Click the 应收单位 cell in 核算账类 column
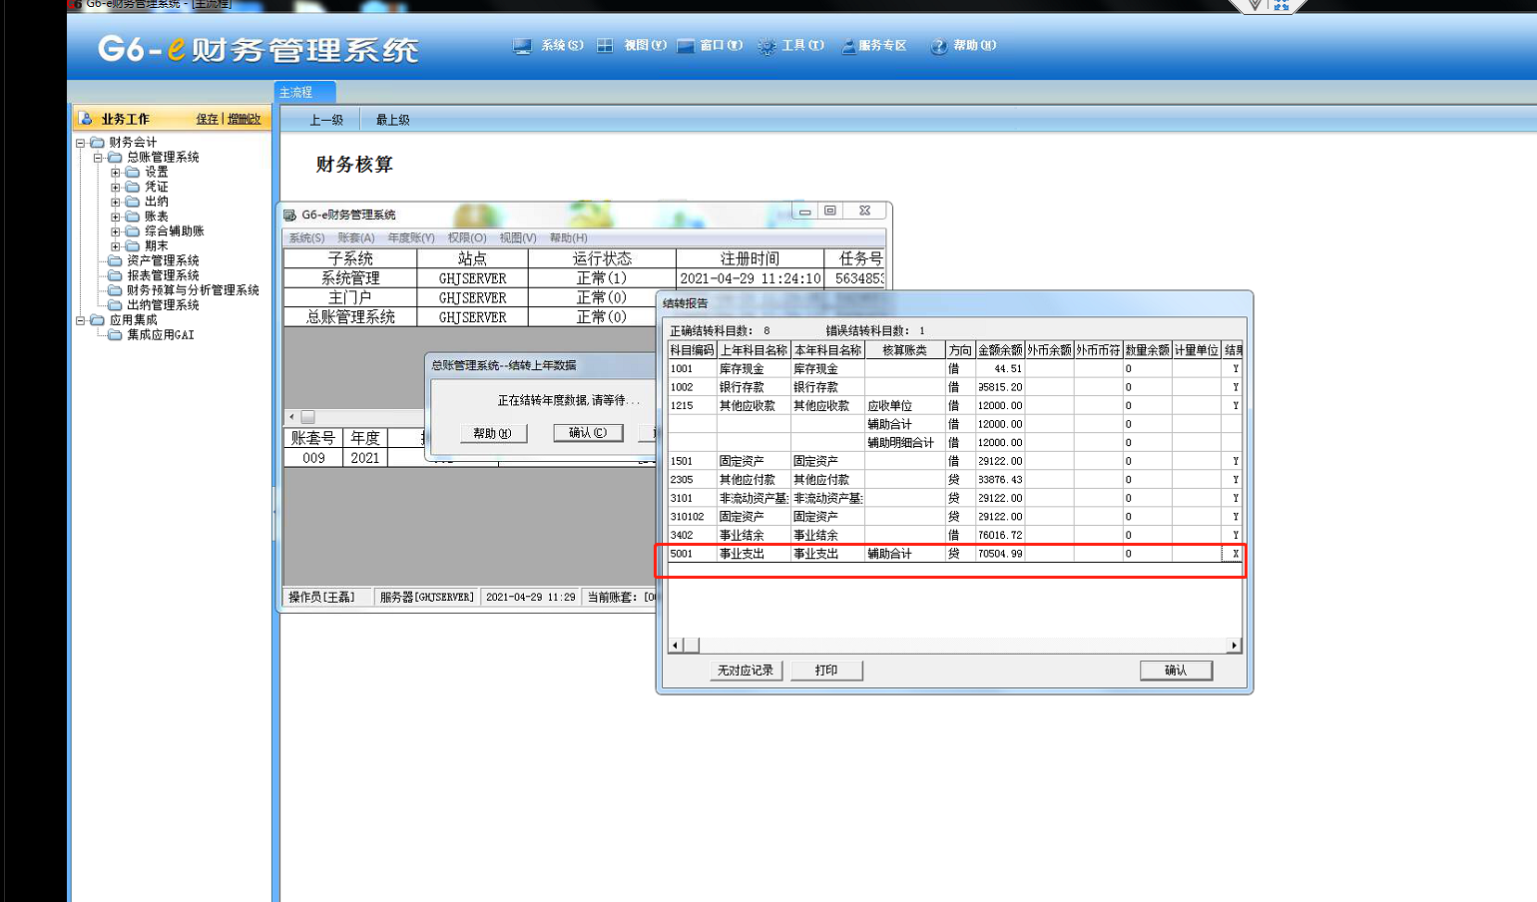This screenshot has height=902, width=1537. click(904, 406)
